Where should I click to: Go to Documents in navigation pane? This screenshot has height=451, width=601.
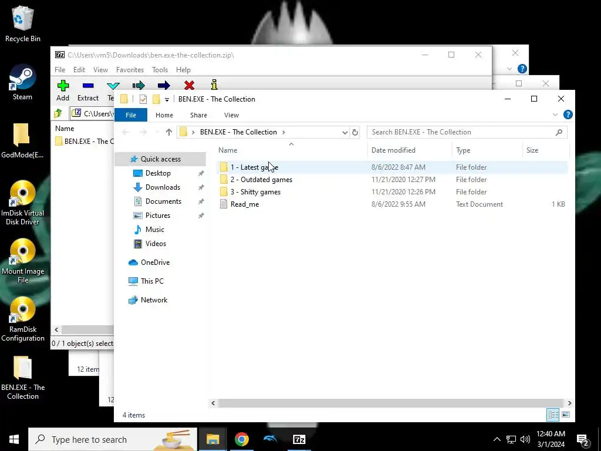coord(163,201)
